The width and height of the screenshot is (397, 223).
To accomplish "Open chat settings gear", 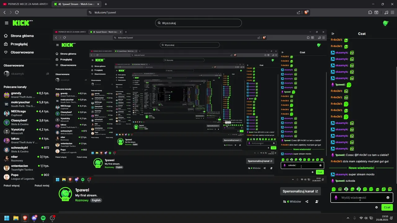I will click(x=377, y=207).
